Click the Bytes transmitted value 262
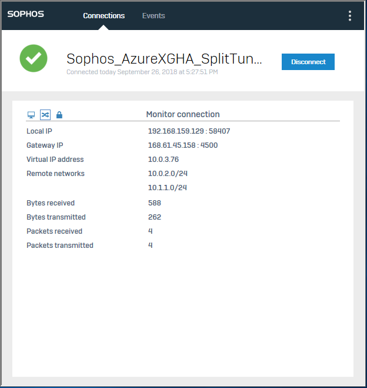 155,217
